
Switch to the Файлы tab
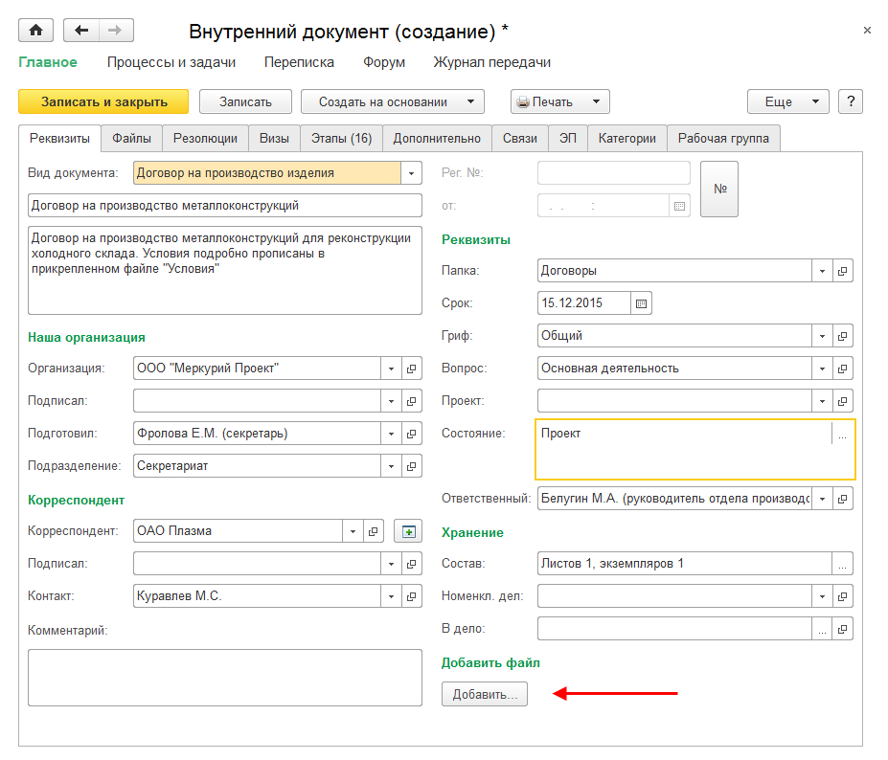131,138
